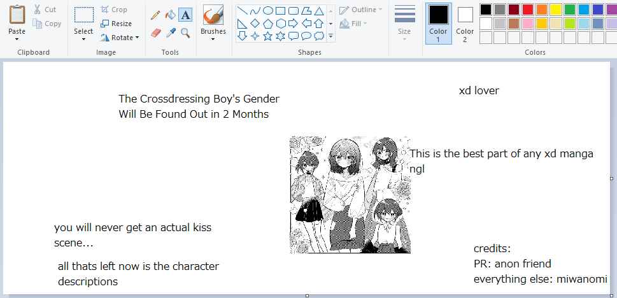This screenshot has width=617, height=298.
Task: Choose the Left arrow shape
Action: (x=306, y=24)
